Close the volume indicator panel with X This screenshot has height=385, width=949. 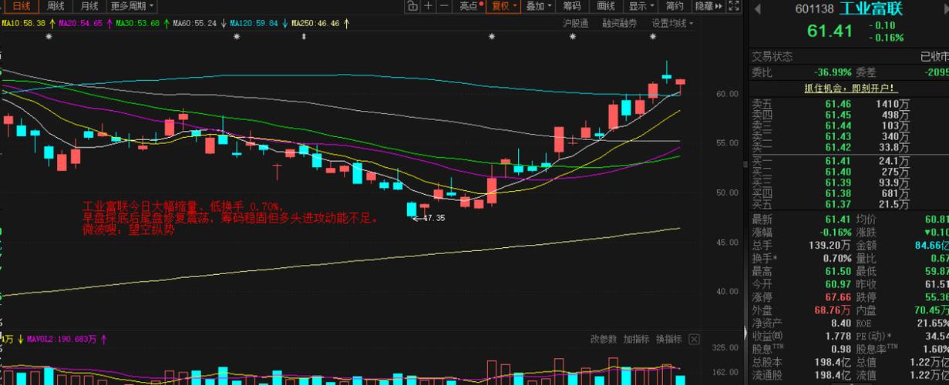[x=693, y=339]
